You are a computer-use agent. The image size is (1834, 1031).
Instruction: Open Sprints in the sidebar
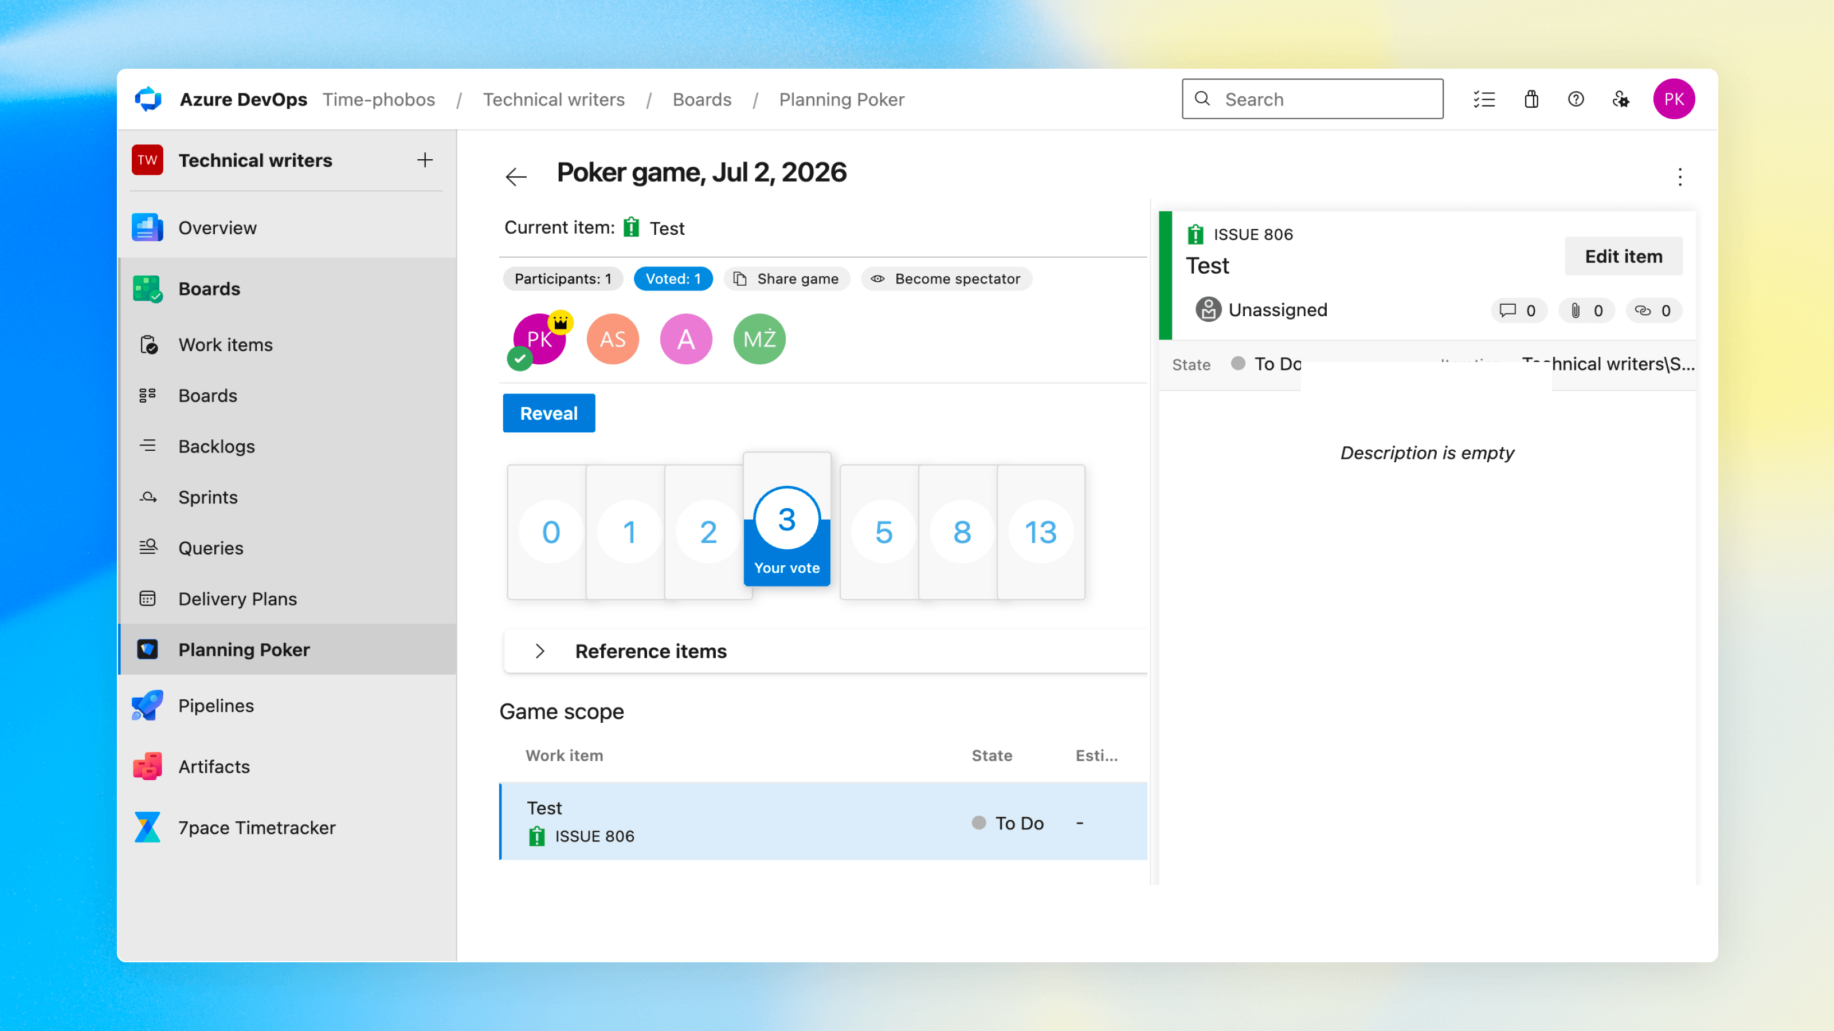[x=287, y=497]
